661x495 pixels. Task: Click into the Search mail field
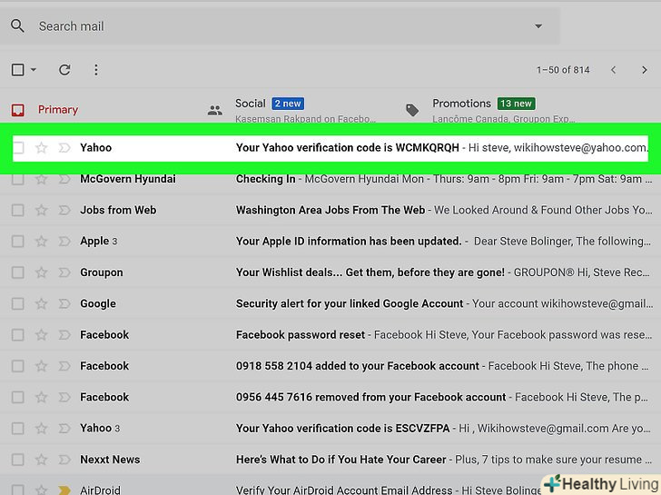[x=272, y=26]
